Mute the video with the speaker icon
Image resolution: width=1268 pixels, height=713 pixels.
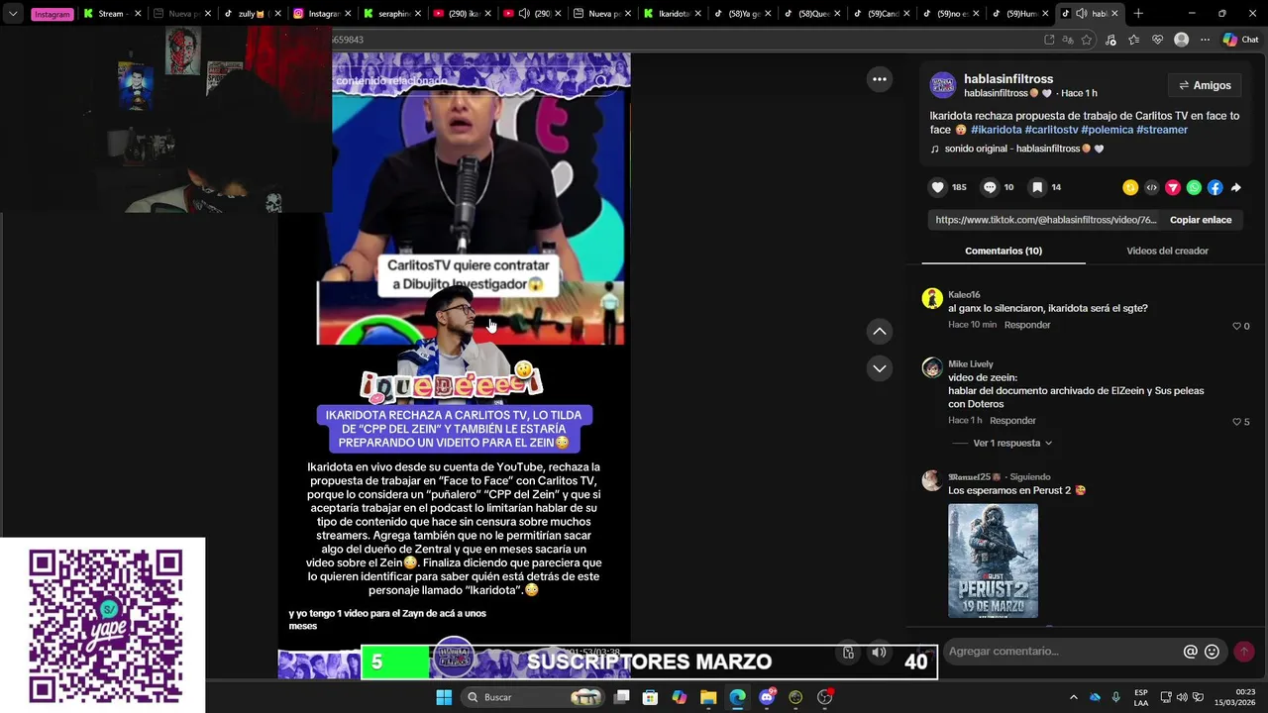879,652
